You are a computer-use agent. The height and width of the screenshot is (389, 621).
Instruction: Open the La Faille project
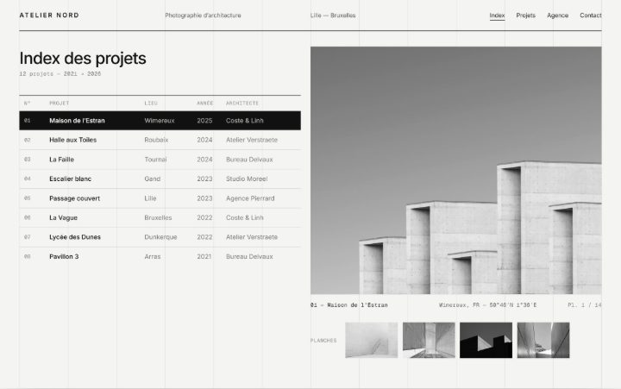[160, 160]
